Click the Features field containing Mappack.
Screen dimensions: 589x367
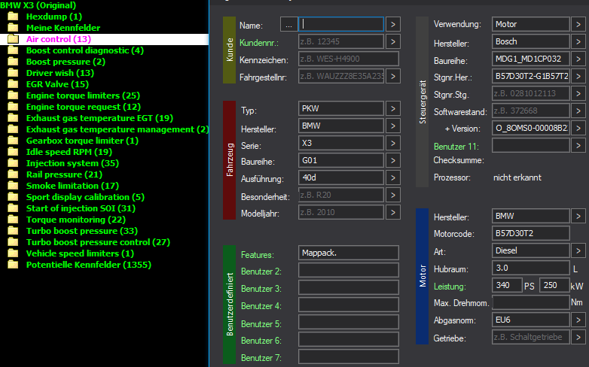pos(349,253)
